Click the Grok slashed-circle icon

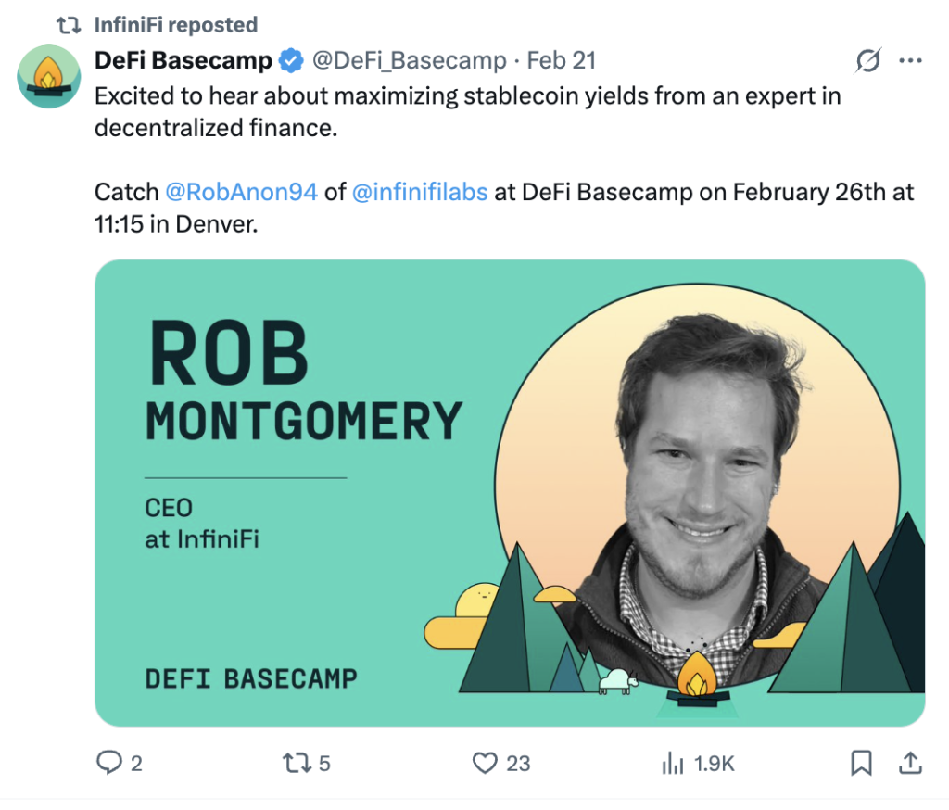(868, 60)
